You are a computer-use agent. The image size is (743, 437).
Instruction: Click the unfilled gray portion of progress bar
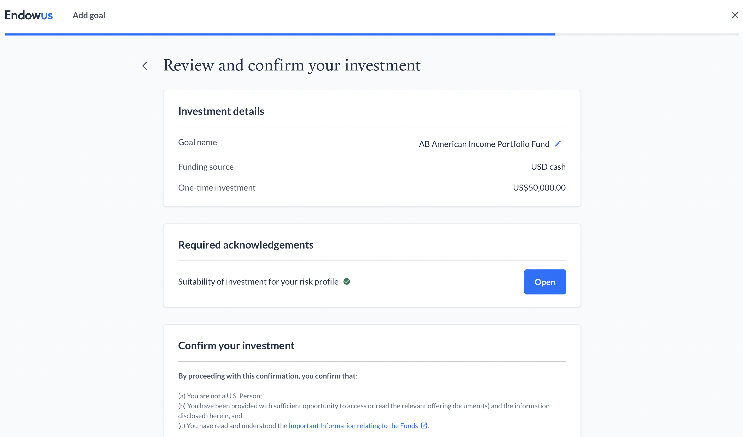point(647,34)
